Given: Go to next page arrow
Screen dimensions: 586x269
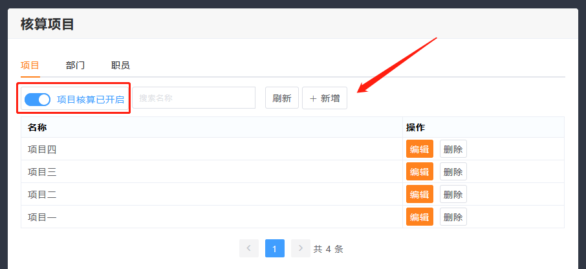Looking at the screenshot, I should point(300,248).
